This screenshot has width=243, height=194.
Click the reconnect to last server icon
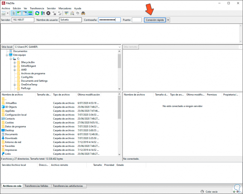point(59,13)
